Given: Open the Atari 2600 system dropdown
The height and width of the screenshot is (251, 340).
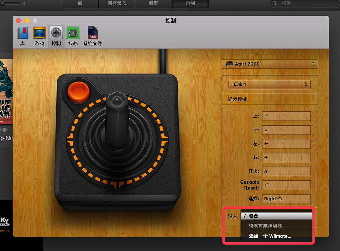Looking at the screenshot, I should (270, 64).
